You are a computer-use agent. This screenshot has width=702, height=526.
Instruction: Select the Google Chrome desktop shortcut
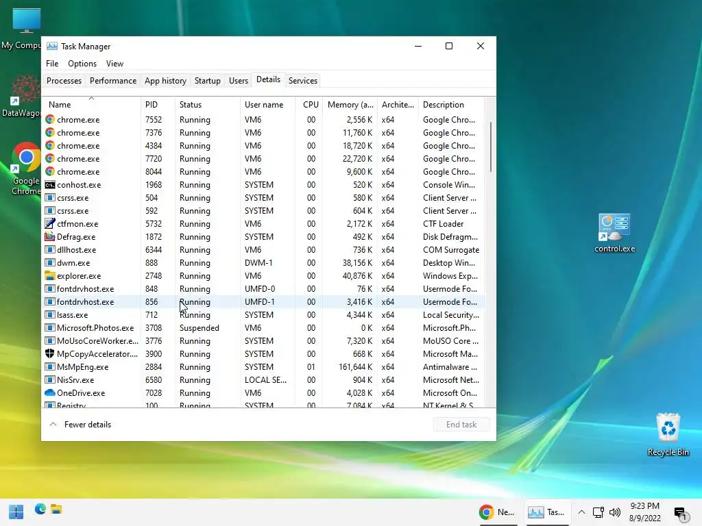click(25, 168)
